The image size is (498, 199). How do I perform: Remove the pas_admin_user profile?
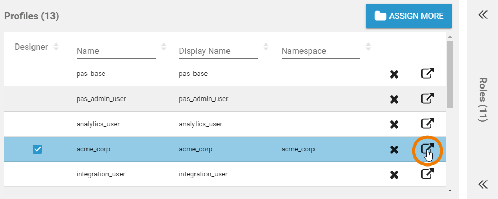coord(394,99)
